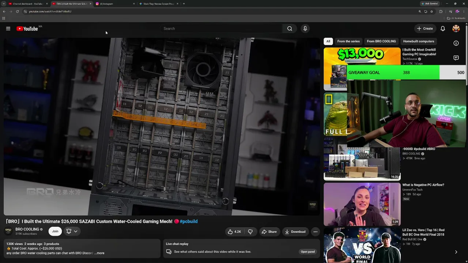Open the info icon beside the chips

click(x=456, y=43)
